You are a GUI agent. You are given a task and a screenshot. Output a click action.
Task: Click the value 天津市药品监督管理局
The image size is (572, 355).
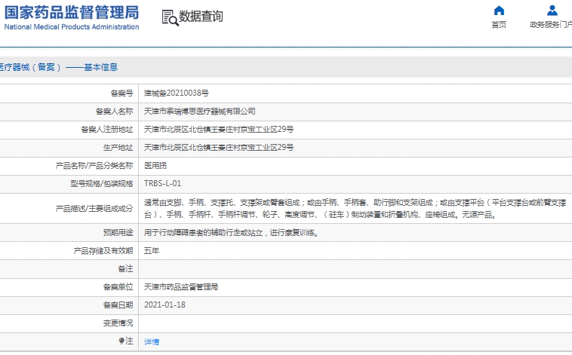(181, 287)
